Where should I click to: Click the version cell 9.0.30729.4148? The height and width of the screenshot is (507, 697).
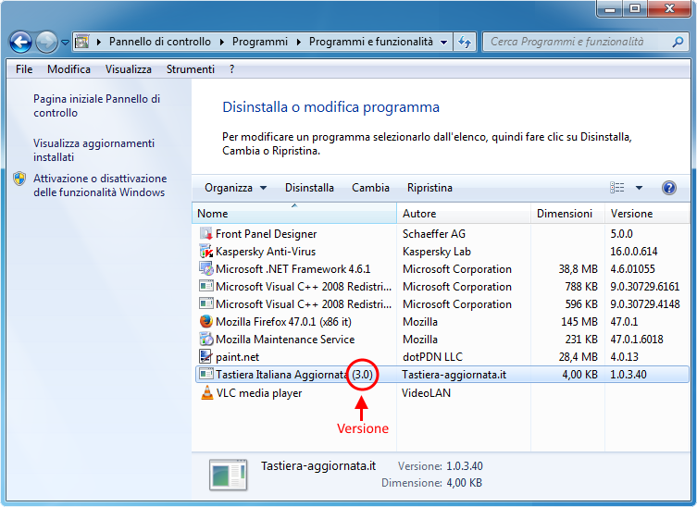[644, 304]
